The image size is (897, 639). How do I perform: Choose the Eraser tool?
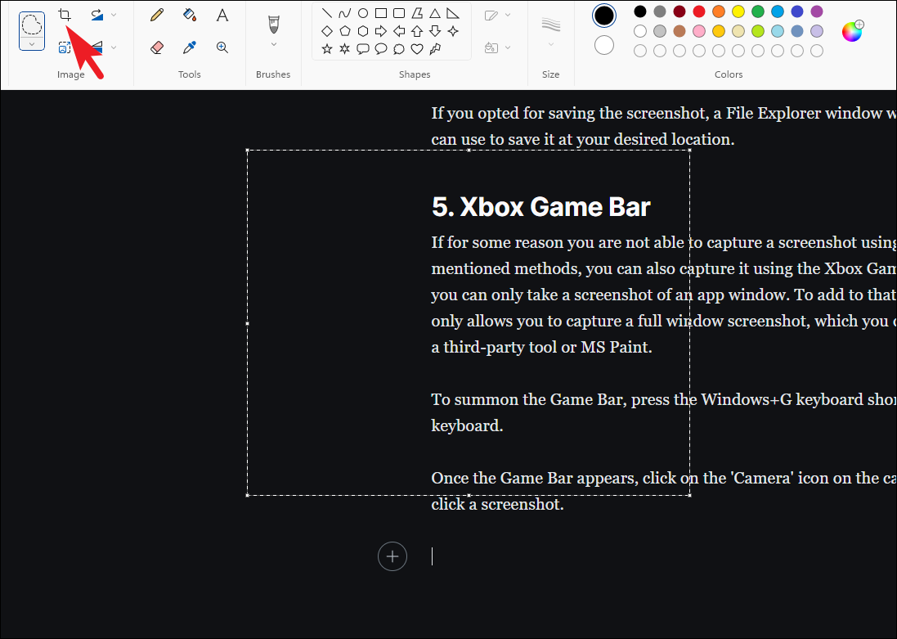click(x=157, y=47)
